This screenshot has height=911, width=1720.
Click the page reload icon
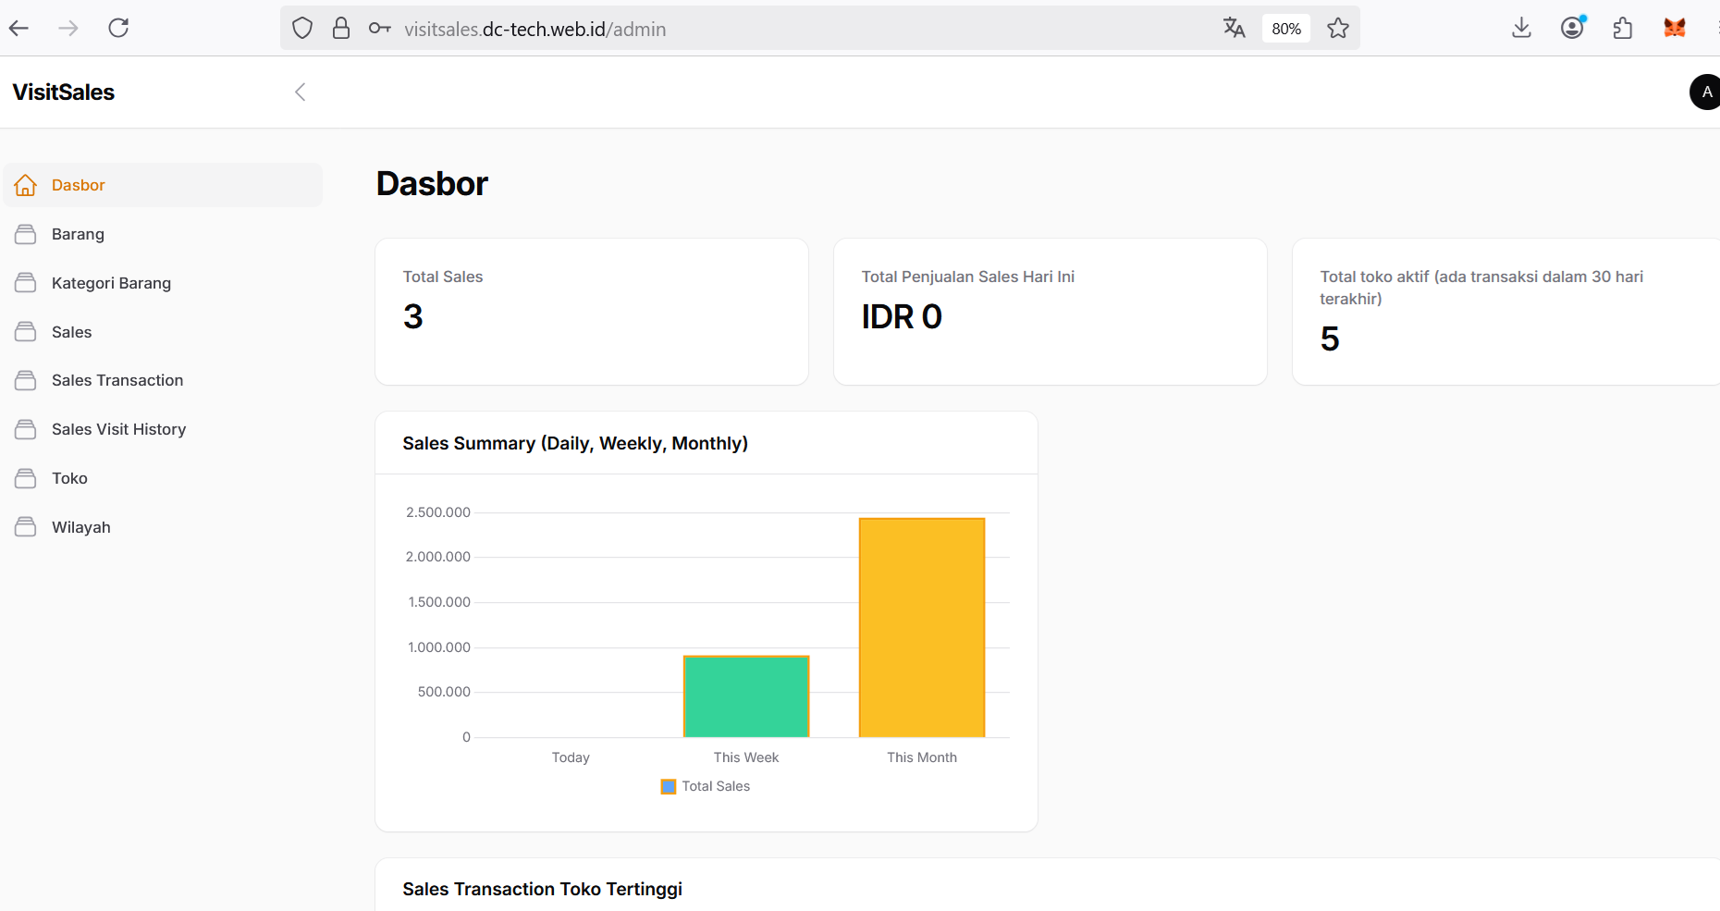pos(118,28)
